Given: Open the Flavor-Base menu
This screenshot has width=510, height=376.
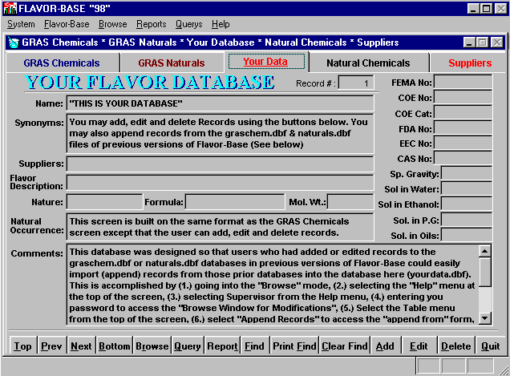Looking at the screenshot, I should click(67, 24).
